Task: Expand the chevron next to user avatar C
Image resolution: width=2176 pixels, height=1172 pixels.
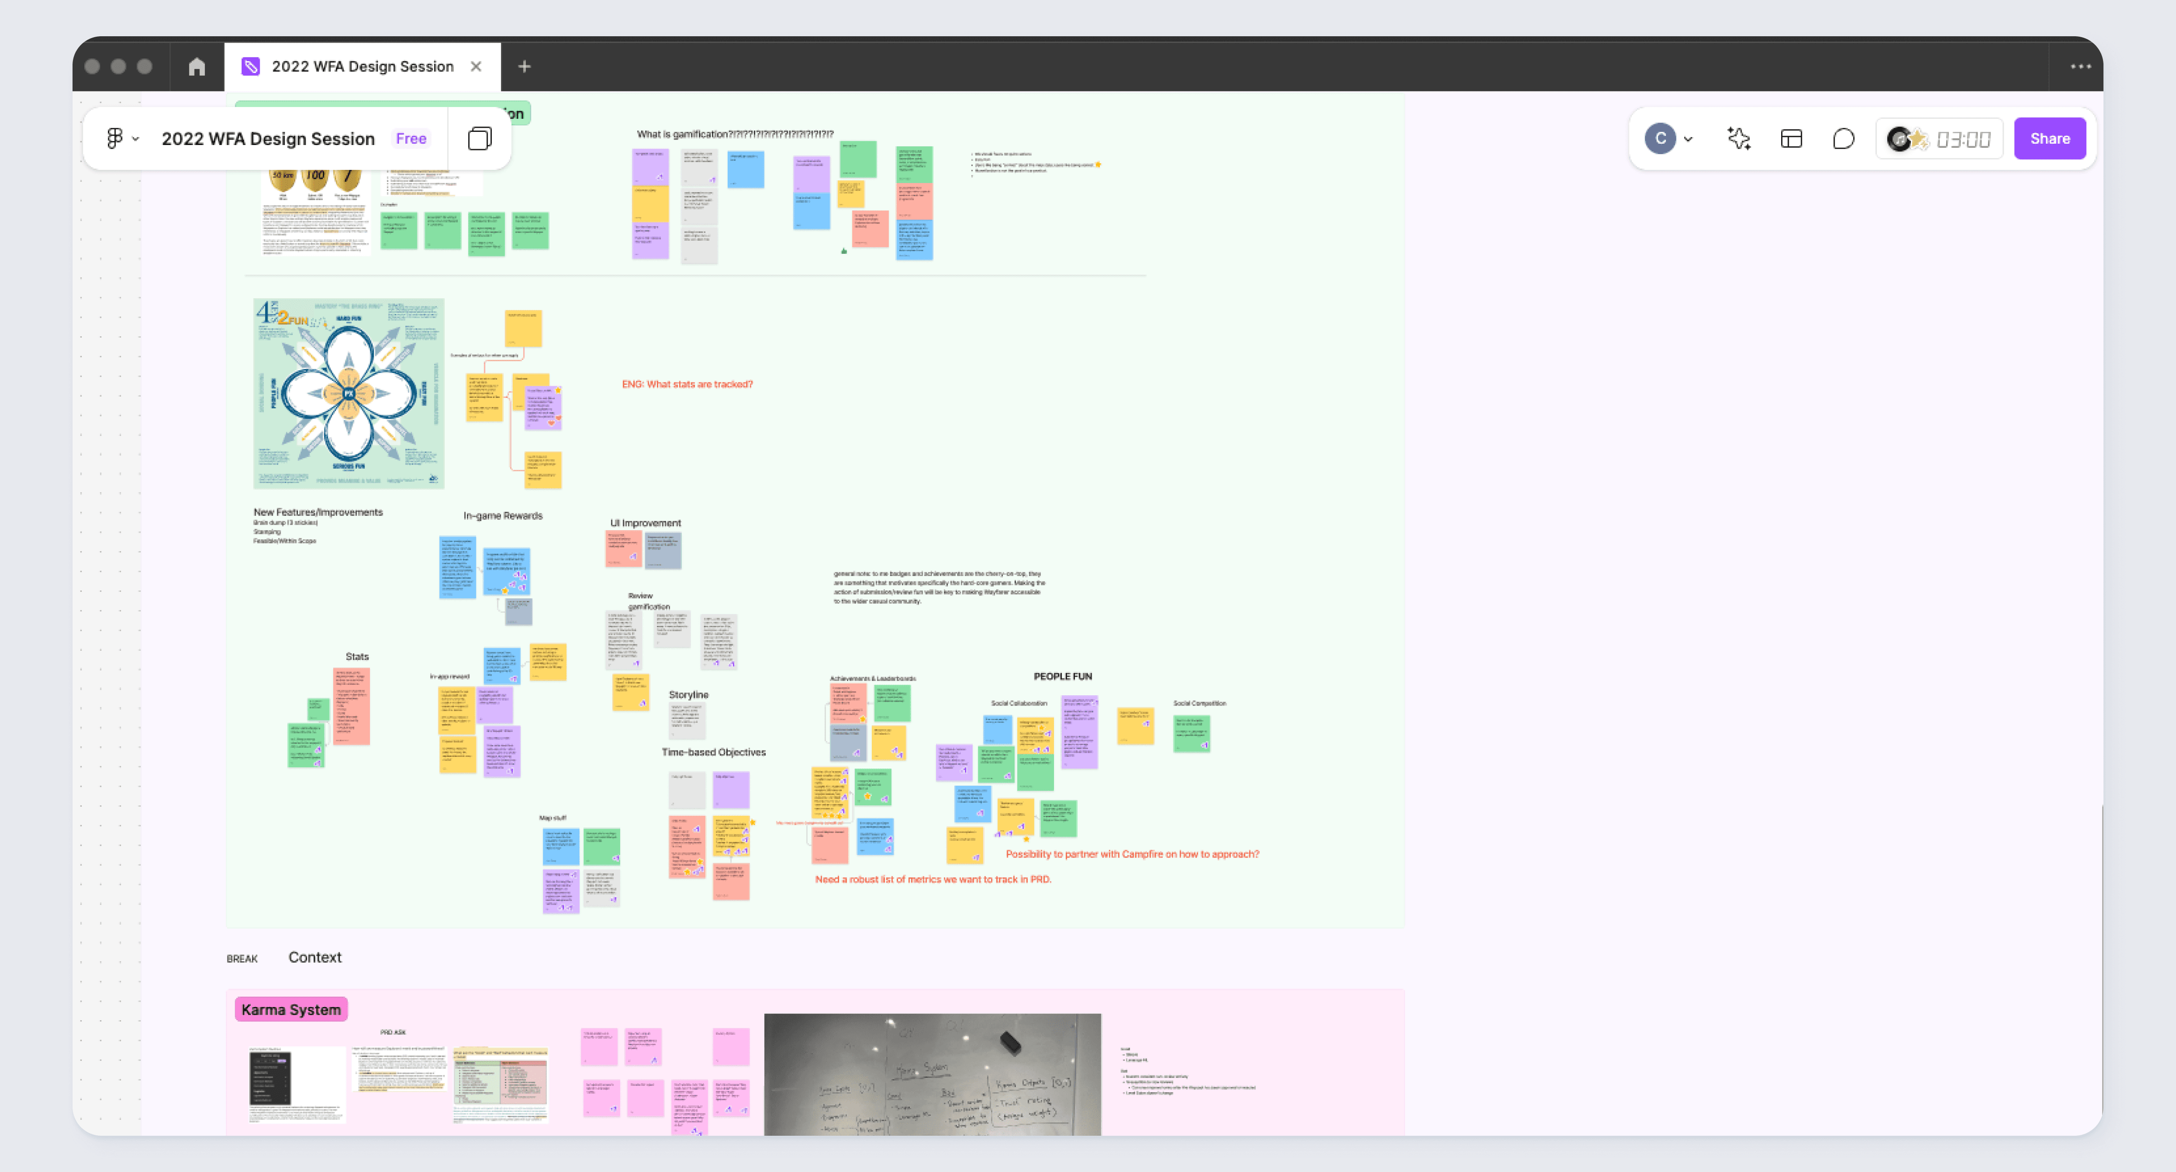Action: point(1689,139)
